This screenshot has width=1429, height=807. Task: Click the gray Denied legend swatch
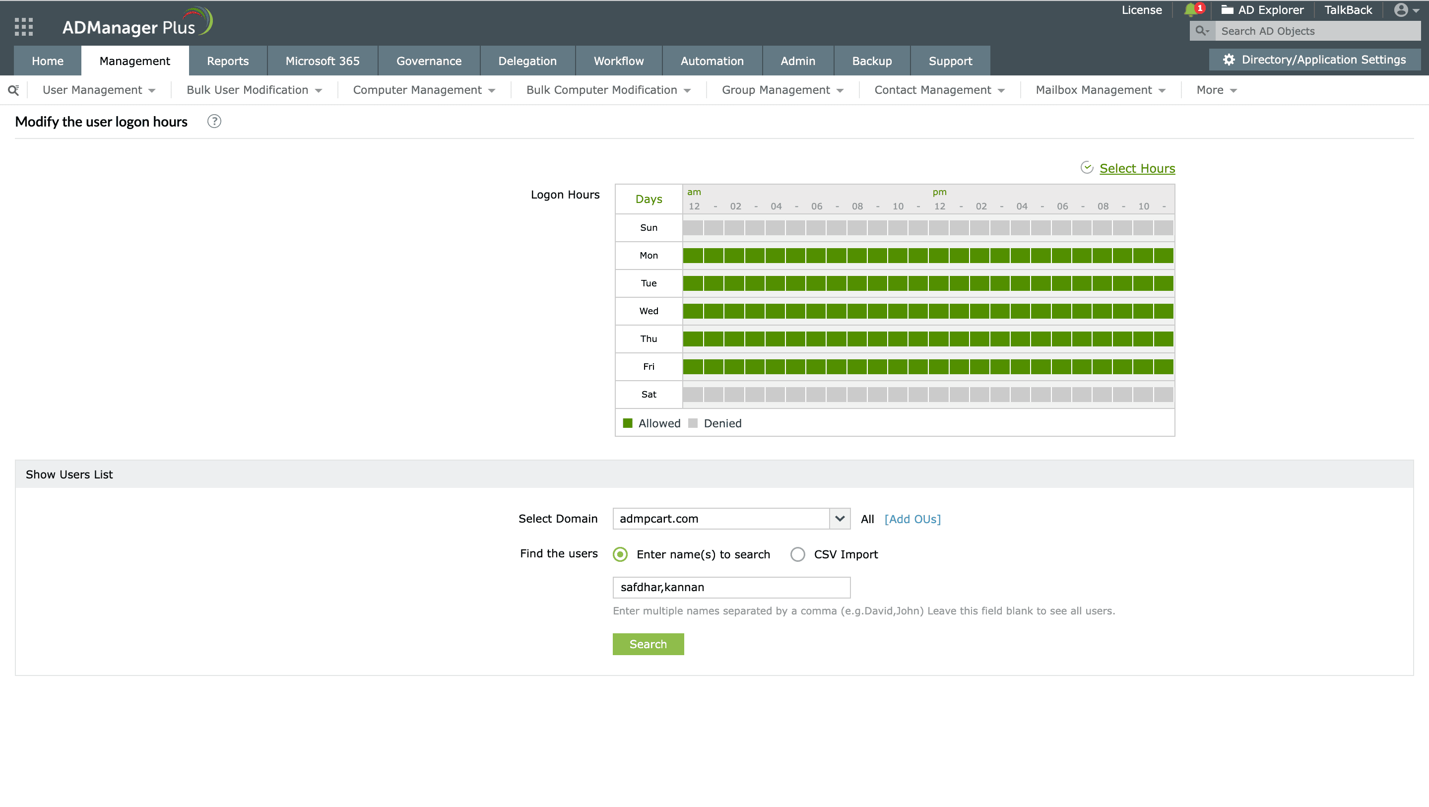click(693, 423)
